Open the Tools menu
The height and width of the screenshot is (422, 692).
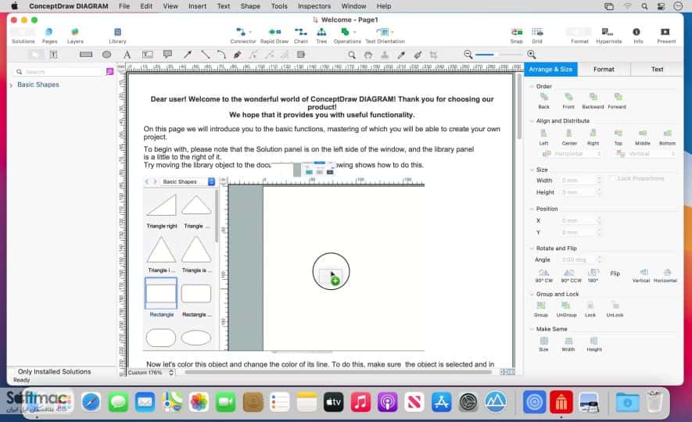point(279,6)
